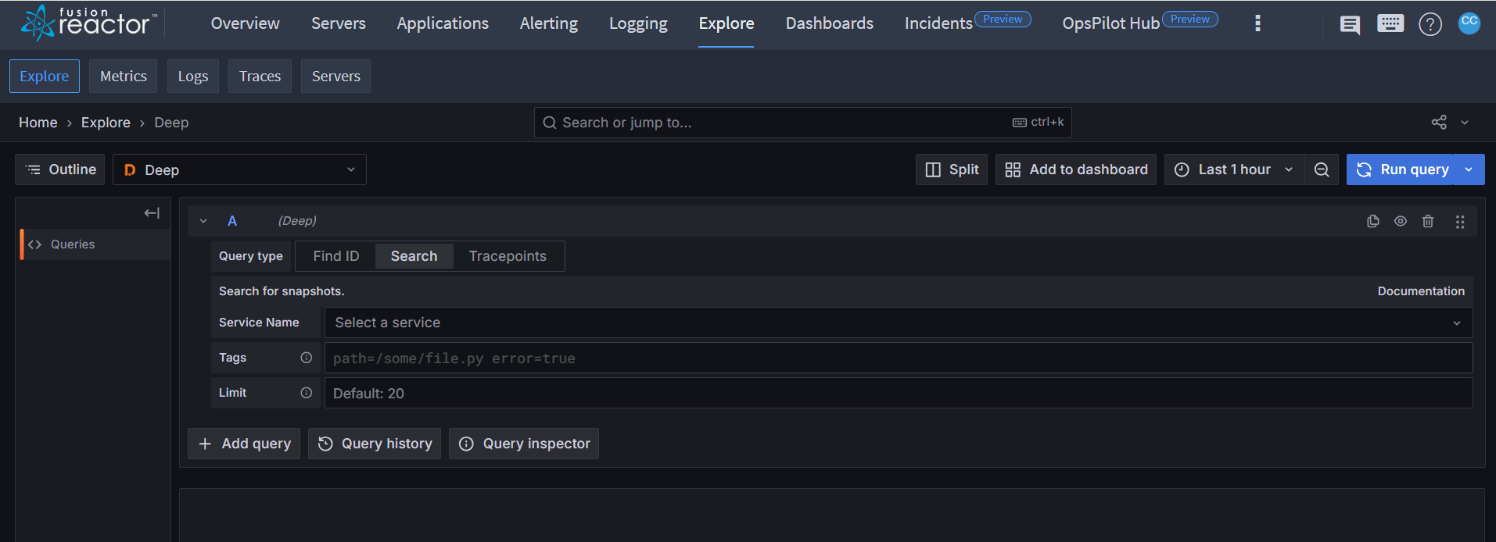Open the Dashboards menu
This screenshot has width=1496, height=542.
pos(830,23)
